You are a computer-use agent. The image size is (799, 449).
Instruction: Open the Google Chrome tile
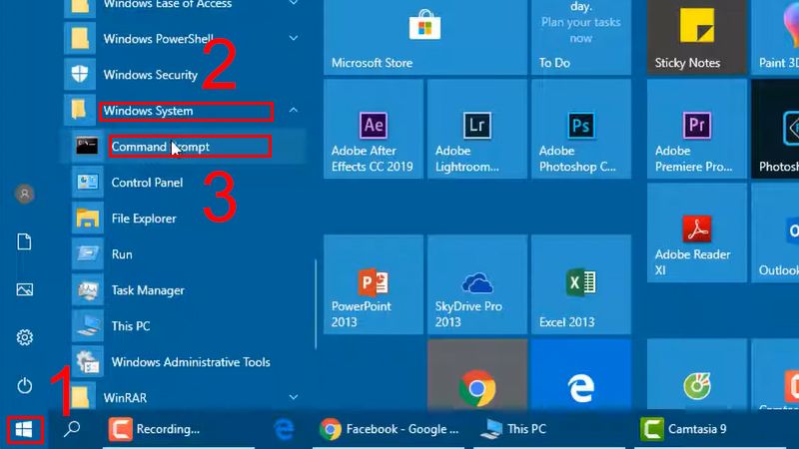[x=477, y=375]
